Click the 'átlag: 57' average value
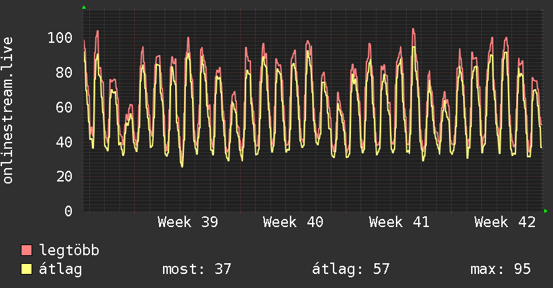 tap(350, 269)
